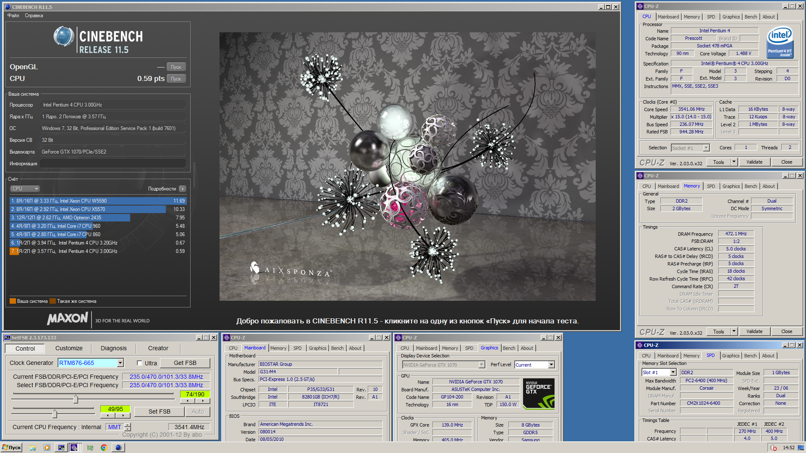Click the Get FSB button
The height and width of the screenshot is (453, 806).
(185, 363)
